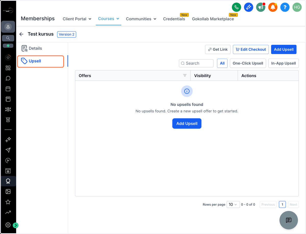Select Memberships ribbon badge icon
Screen dimensions: 306x234
tap(8, 181)
